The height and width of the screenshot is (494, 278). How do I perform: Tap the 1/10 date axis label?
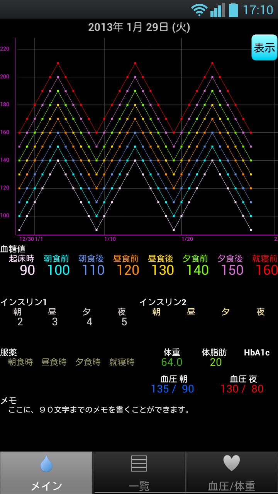click(x=110, y=239)
